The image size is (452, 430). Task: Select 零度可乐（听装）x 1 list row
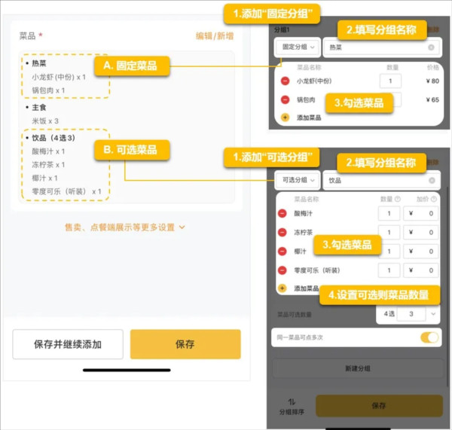tap(66, 191)
